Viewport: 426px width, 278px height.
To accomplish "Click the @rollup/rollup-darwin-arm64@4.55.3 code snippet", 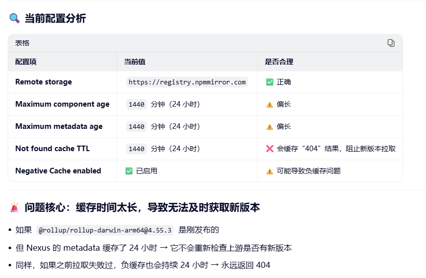I will point(106,230).
